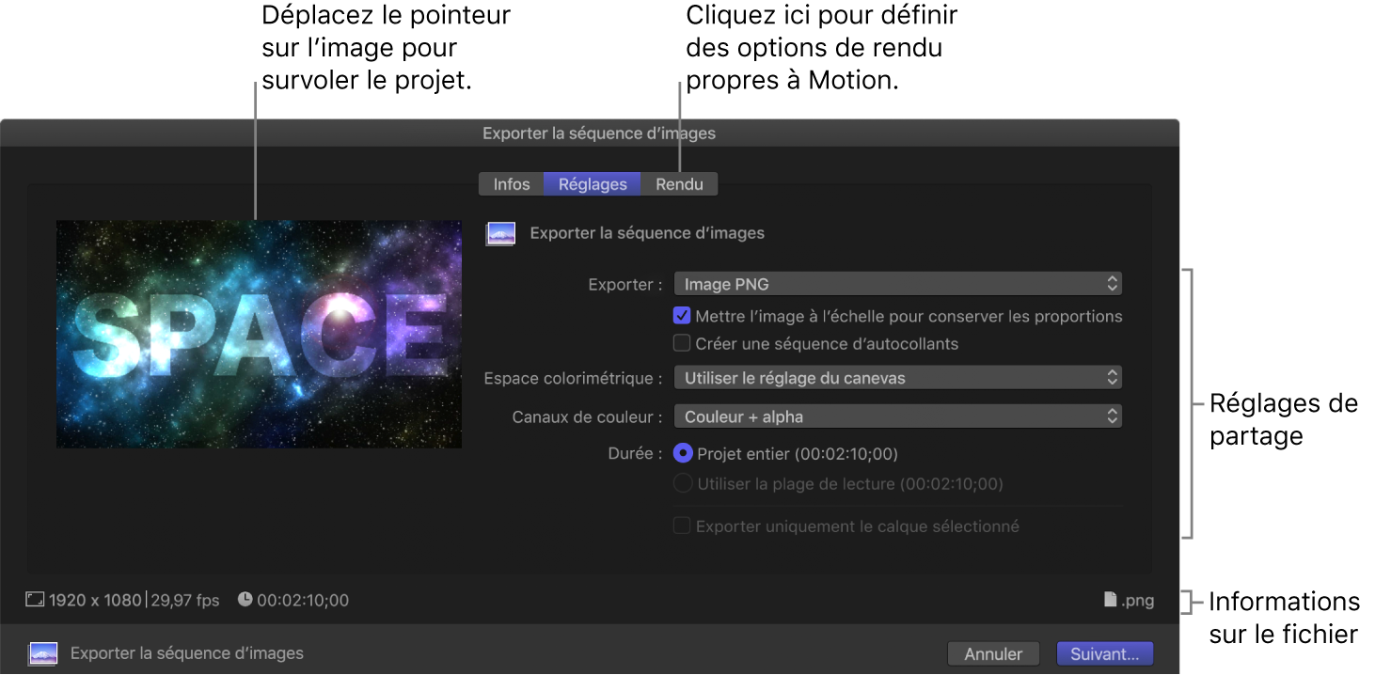
Task: Check Exporter uniquement le calque sélectionné
Action: (682, 526)
